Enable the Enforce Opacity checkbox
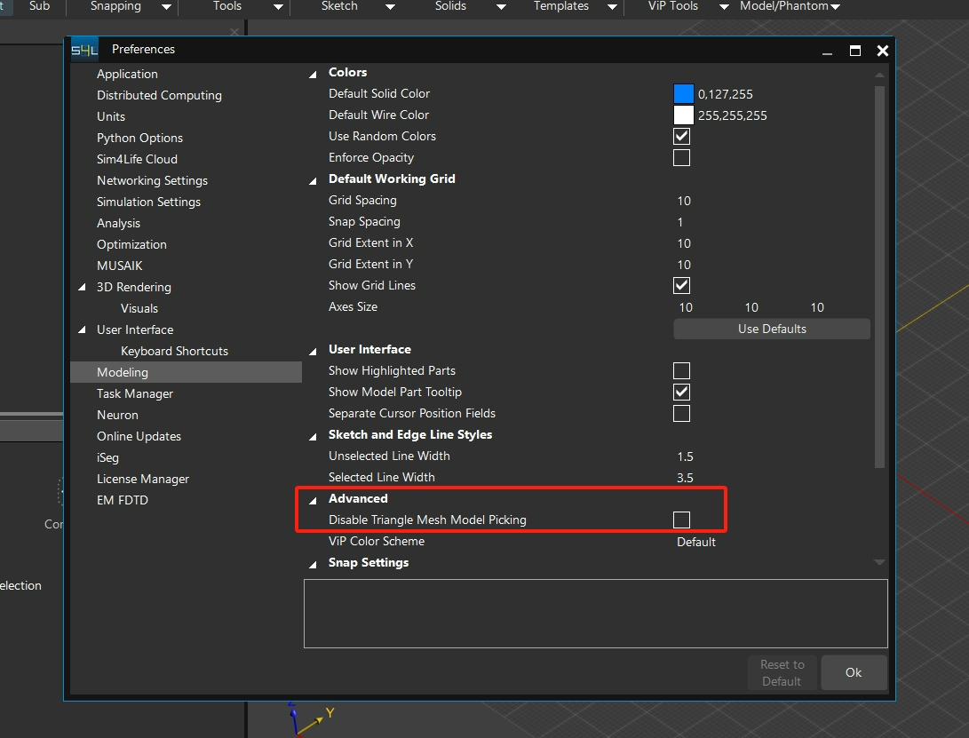The image size is (969, 738). point(681,157)
